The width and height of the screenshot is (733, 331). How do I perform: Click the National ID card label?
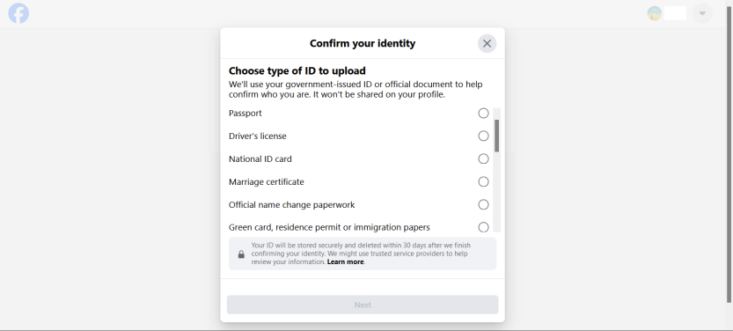(260, 159)
